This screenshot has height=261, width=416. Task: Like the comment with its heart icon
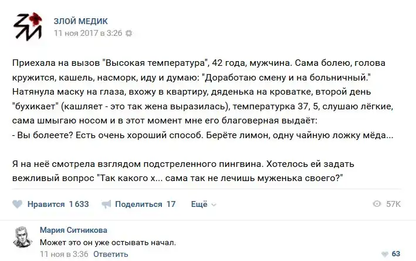pos(384,254)
